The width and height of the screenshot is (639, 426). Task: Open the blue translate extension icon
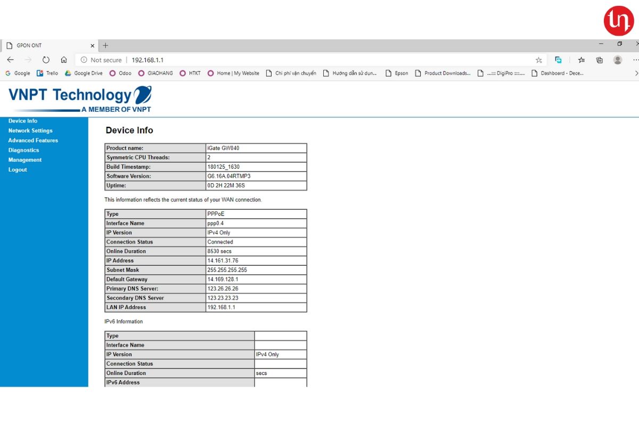[x=558, y=60]
